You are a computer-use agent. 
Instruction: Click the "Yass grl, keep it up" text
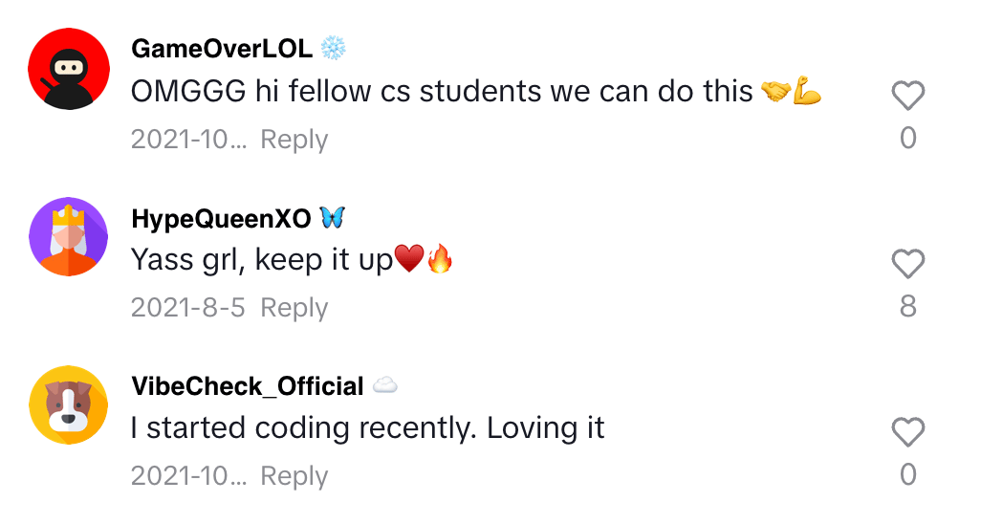tap(262, 260)
